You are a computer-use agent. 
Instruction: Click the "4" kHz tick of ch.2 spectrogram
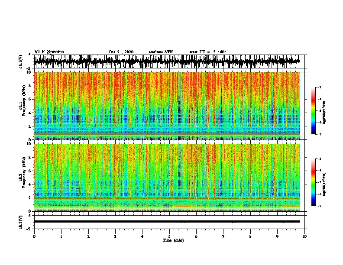pos(30,184)
